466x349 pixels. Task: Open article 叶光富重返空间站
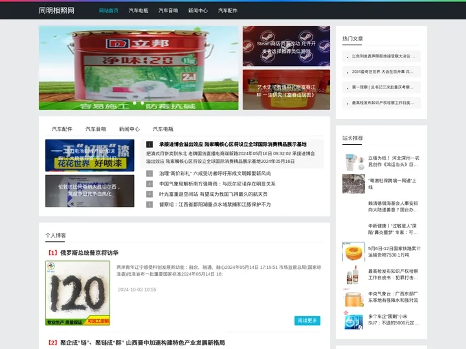pos(213,194)
